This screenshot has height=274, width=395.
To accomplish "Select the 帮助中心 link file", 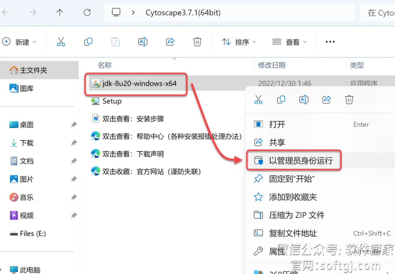I will tap(172, 136).
